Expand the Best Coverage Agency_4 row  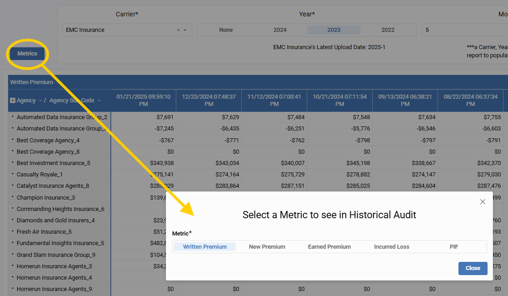pyautogui.click(x=13, y=140)
